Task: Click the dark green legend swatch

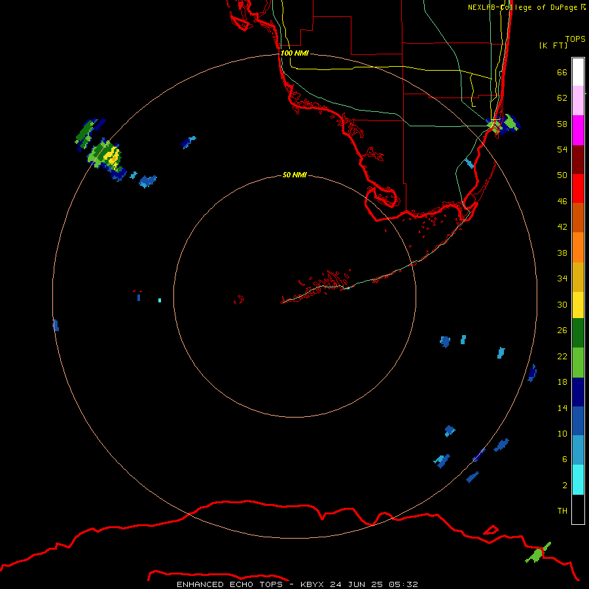Action: 578,333
